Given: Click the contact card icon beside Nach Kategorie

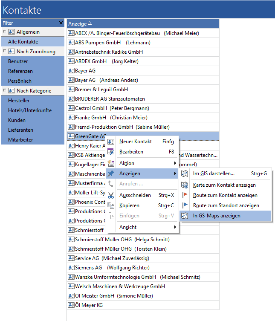Looking at the screenshot, I should [12, 91].
